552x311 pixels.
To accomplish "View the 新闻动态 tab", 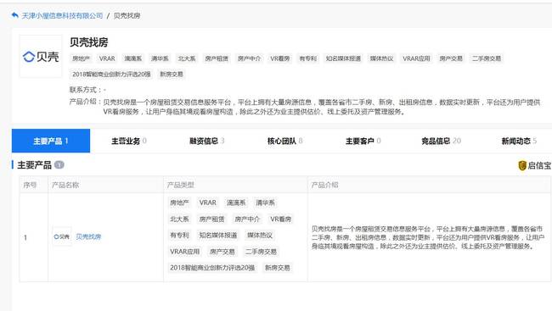I will click(x=519, y=141).
